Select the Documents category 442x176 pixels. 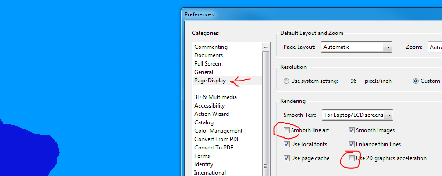tap(208, 55)
